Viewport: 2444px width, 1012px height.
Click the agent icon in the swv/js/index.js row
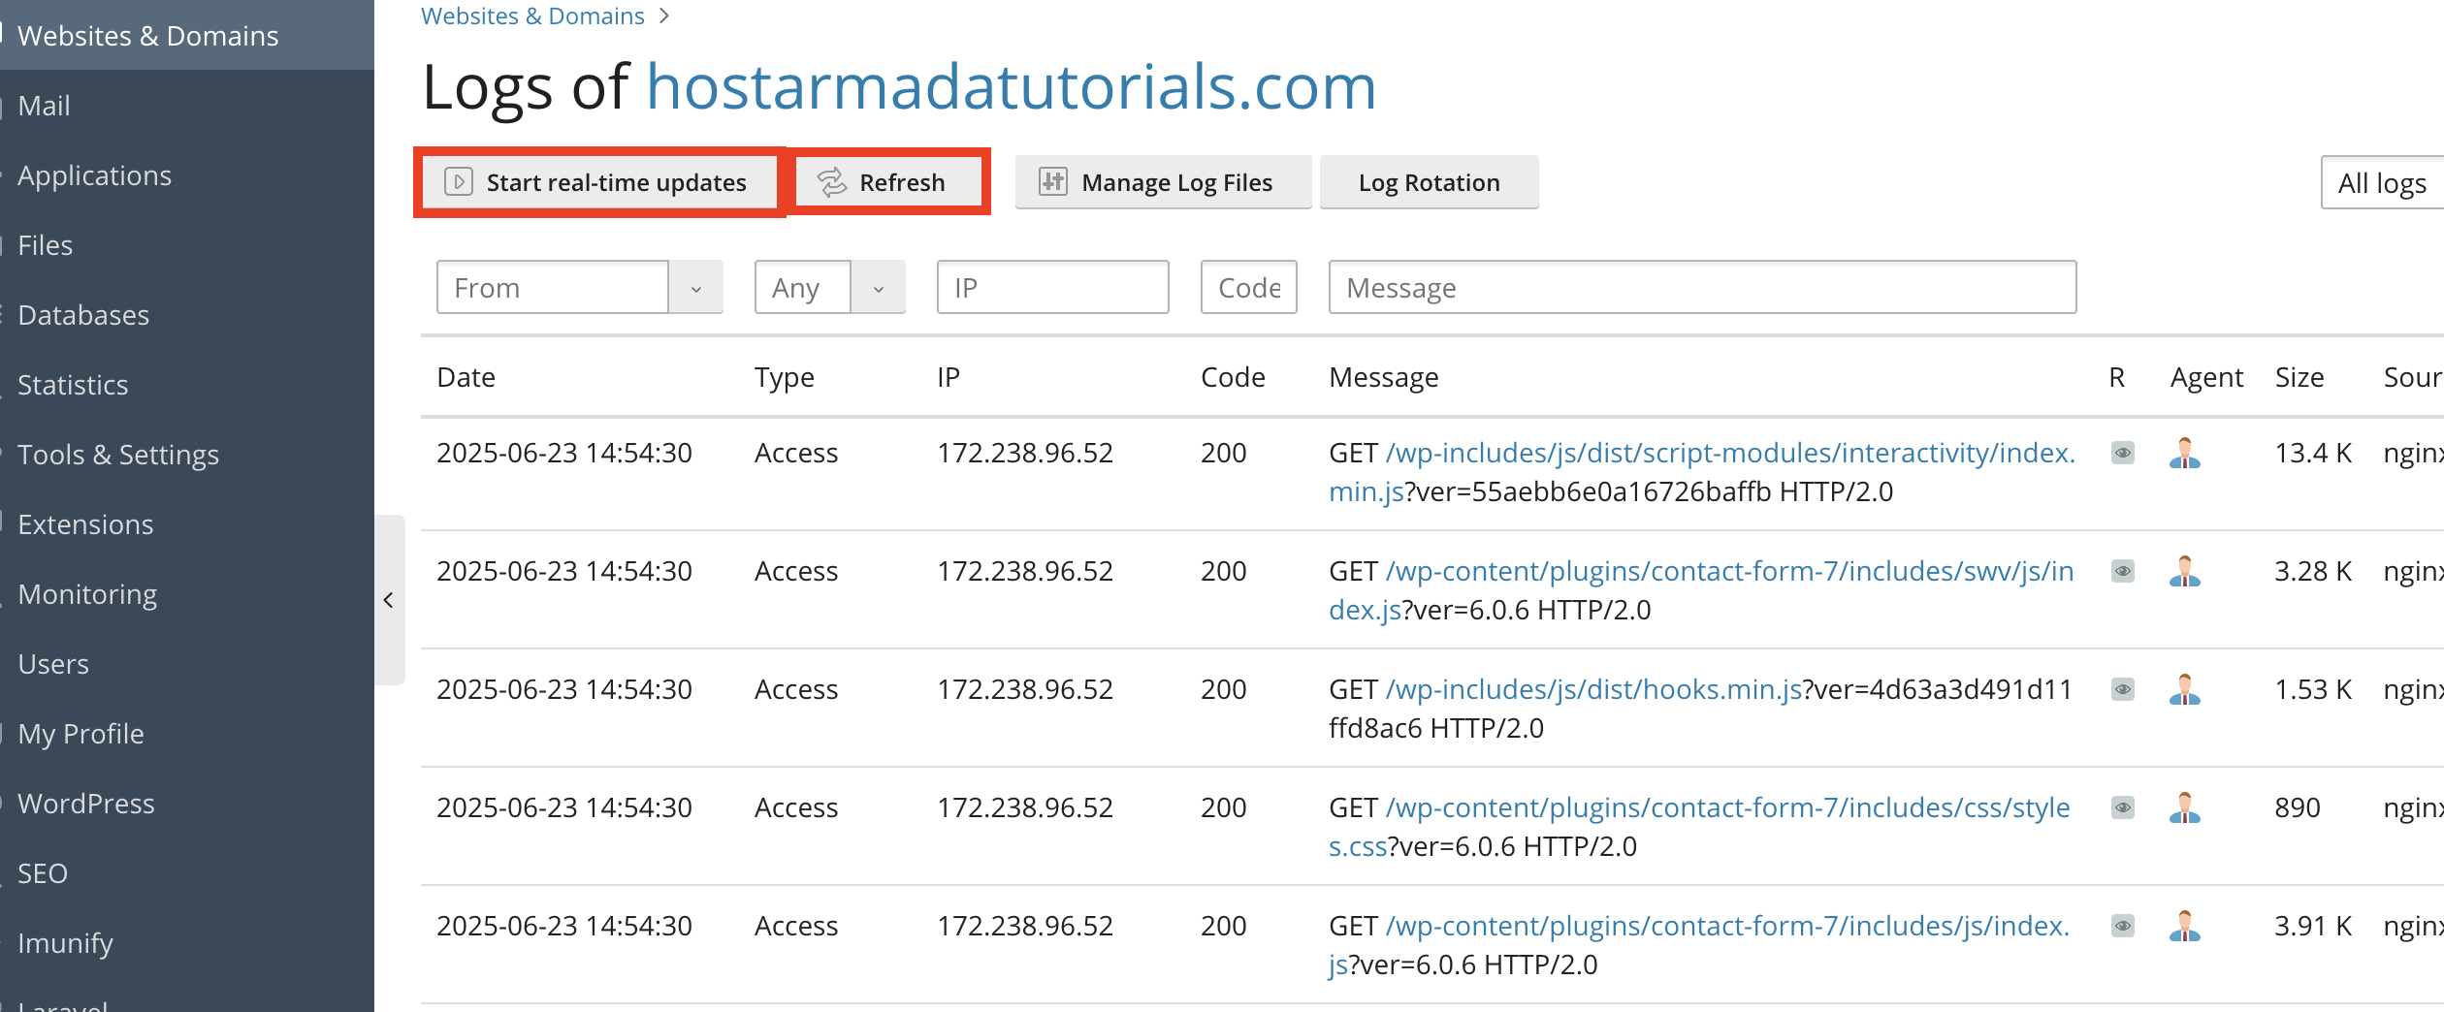coord(2185,571)
